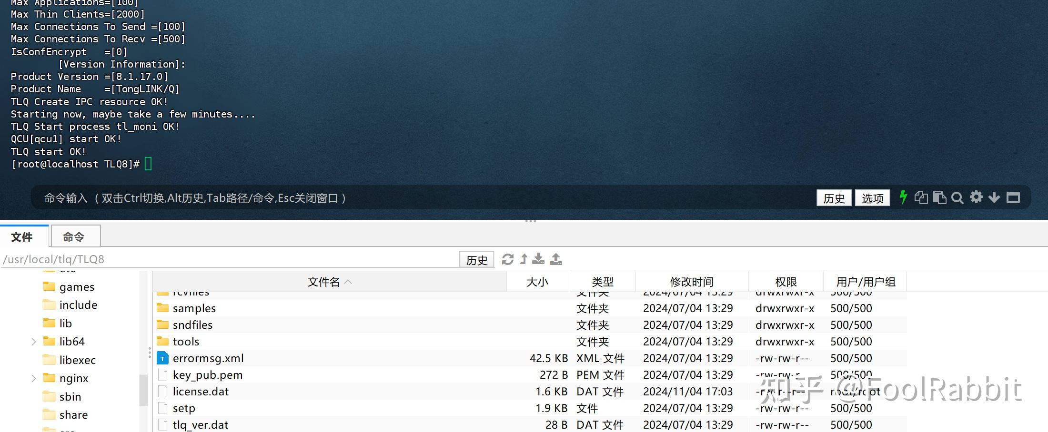Click the 选项 button in the command bar
Image resolution: width=1048 pixels, height=432 pixels.
pyautogui.click(x=872, y=197)
